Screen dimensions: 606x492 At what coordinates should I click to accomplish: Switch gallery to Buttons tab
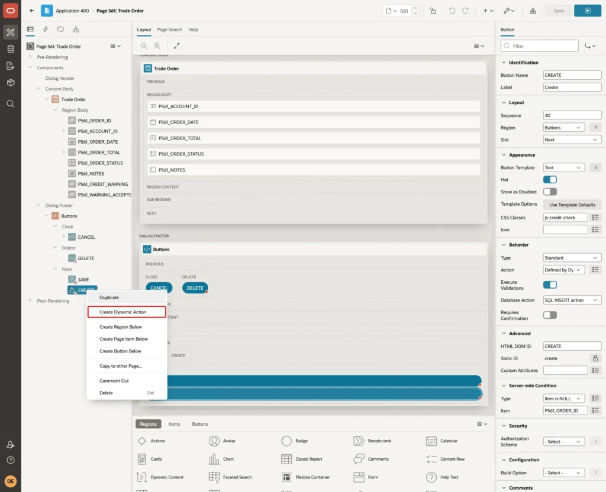(x=200, y=424)
